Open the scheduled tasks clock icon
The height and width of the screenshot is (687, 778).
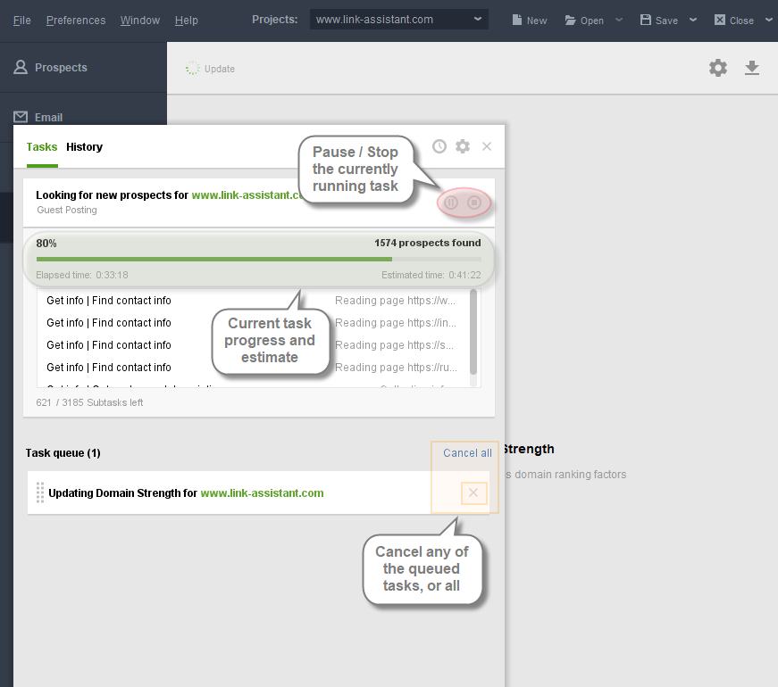[439, 146]
